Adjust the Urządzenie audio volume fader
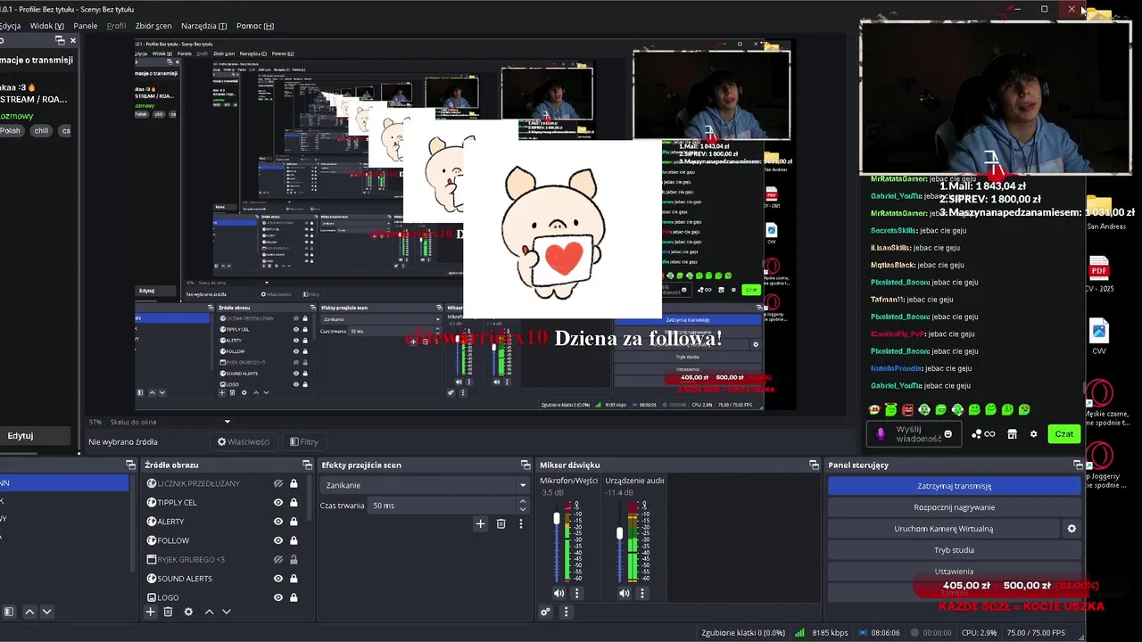The image size is (1142, 642). [x=620, y=533]
